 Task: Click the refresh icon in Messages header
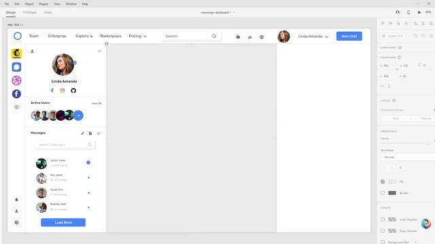click(98, 134)
